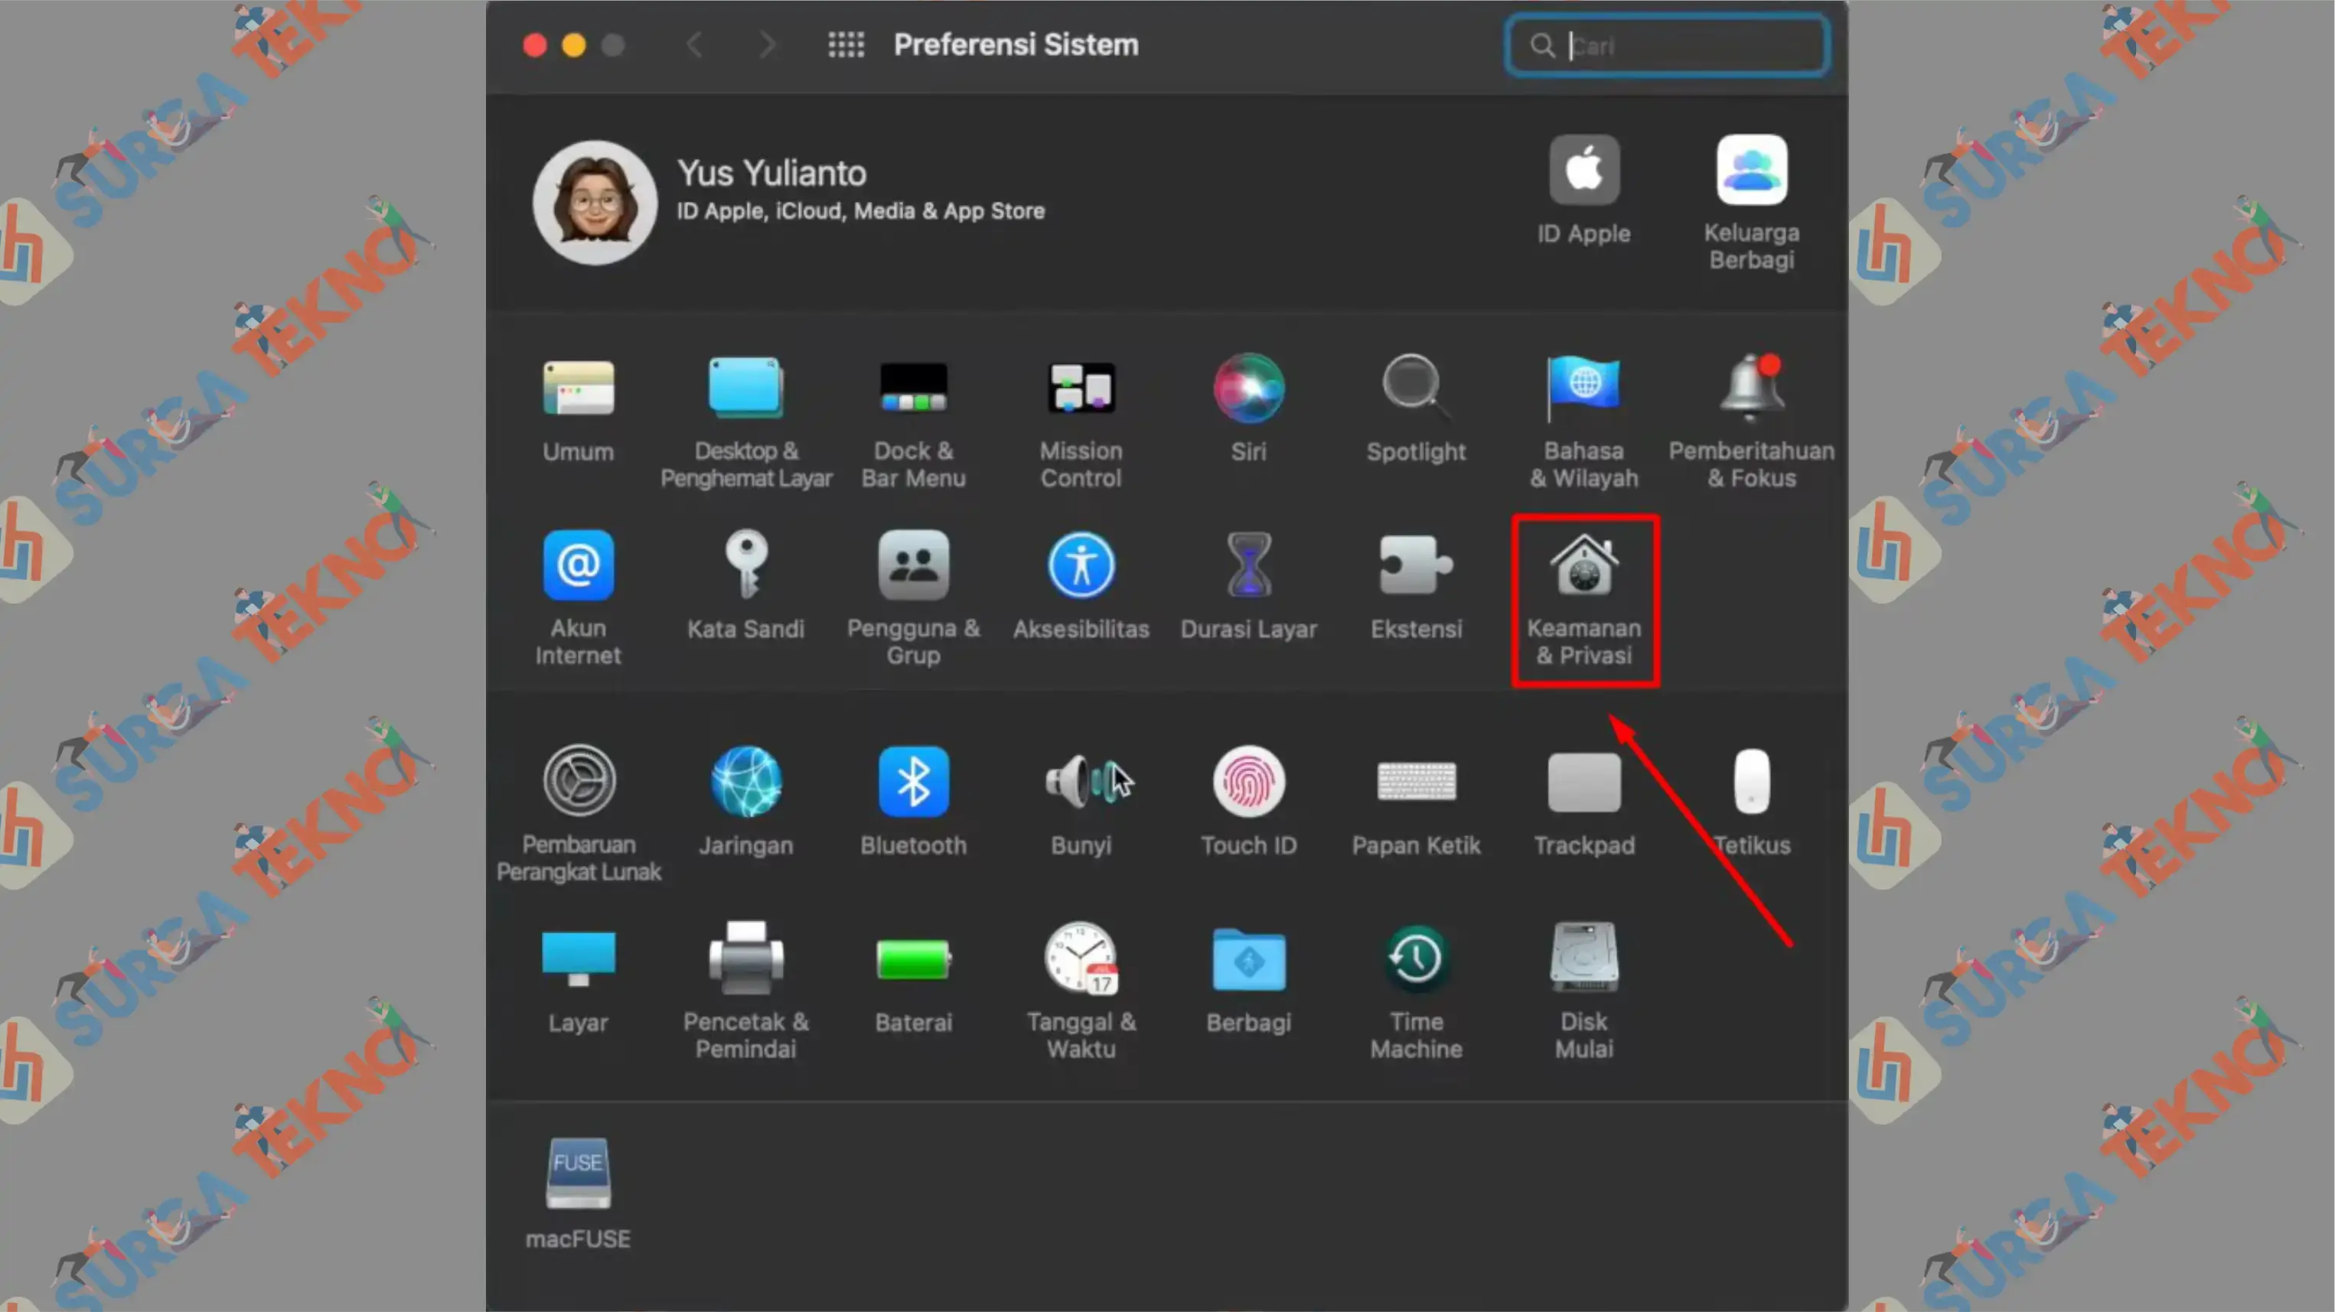Show all preferences grid button
2335x1312 pixels.
click(x=846, y=44)
